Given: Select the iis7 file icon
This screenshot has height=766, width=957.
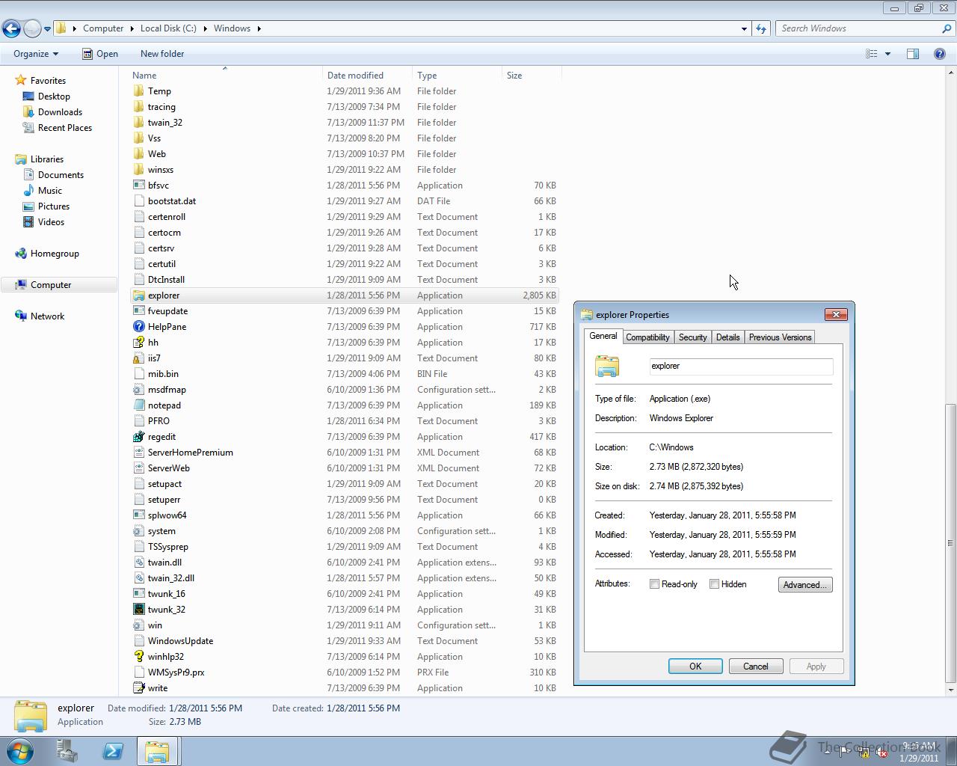Looking at the screenshot, I should click(138, 358).
